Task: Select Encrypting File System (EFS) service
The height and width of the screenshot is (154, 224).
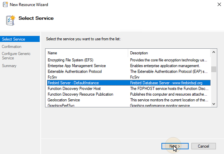Action: click(x=73, y=60)
